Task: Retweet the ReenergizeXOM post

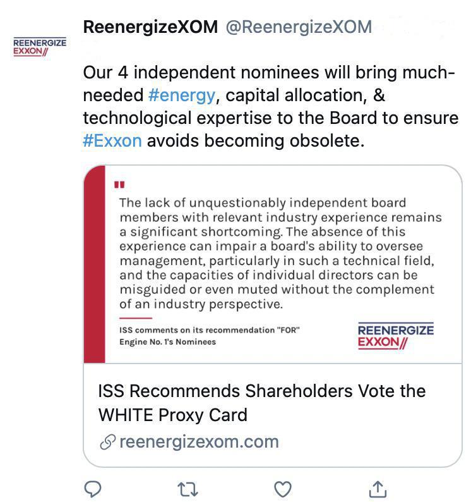Action: click(188, 488)
